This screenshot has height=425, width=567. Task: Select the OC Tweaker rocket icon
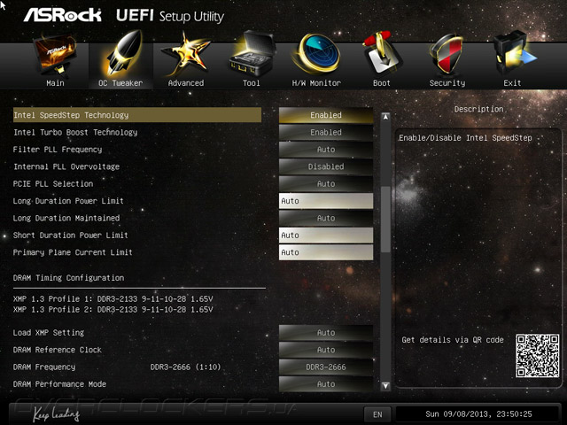122,53
